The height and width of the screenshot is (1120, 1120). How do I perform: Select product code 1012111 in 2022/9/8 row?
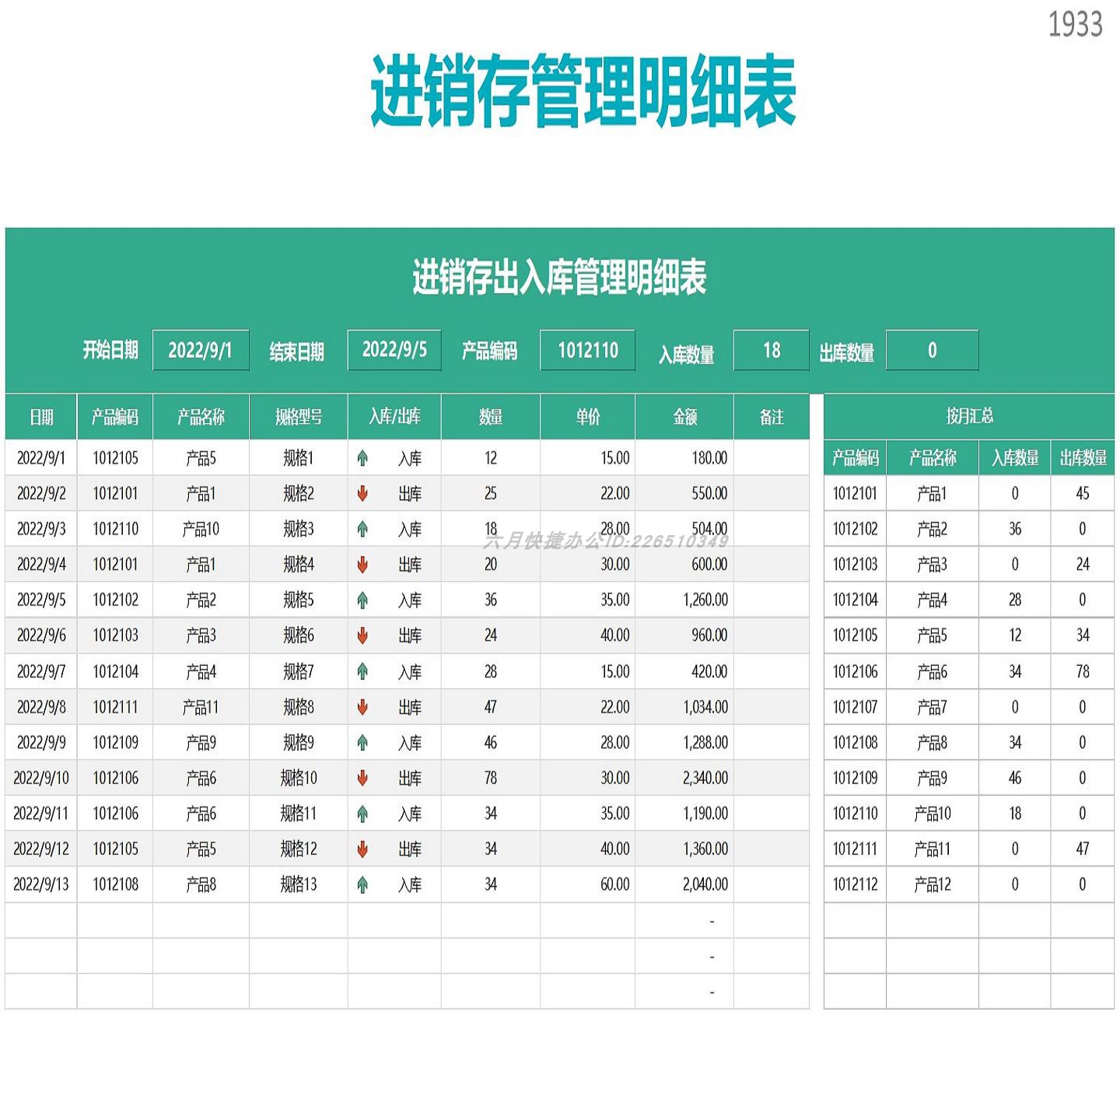(115, 707)
